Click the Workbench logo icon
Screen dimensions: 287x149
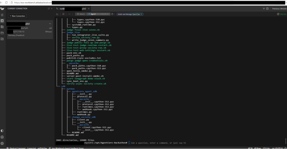click(2, 9)
